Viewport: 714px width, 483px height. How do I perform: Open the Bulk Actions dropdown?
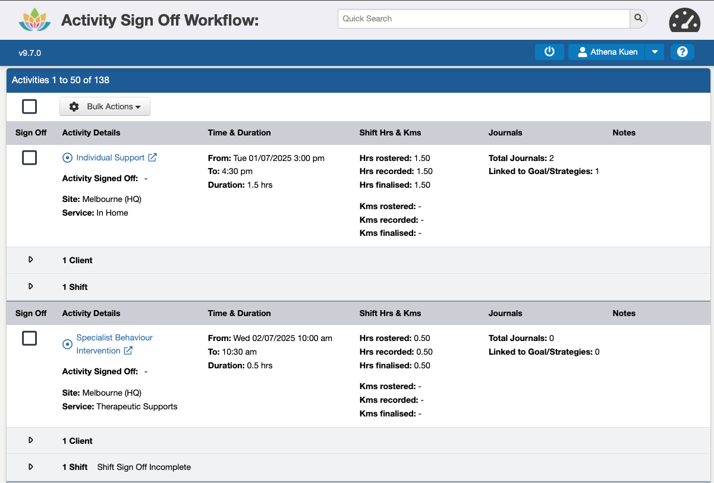[105, 106]
